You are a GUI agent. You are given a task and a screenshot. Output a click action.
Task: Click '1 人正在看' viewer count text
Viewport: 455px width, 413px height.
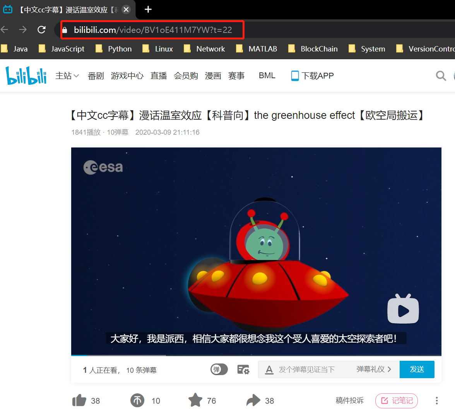coord(101,370)
